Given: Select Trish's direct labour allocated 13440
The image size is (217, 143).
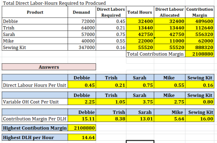Looking at the screenshot, I should click(170, 27).
